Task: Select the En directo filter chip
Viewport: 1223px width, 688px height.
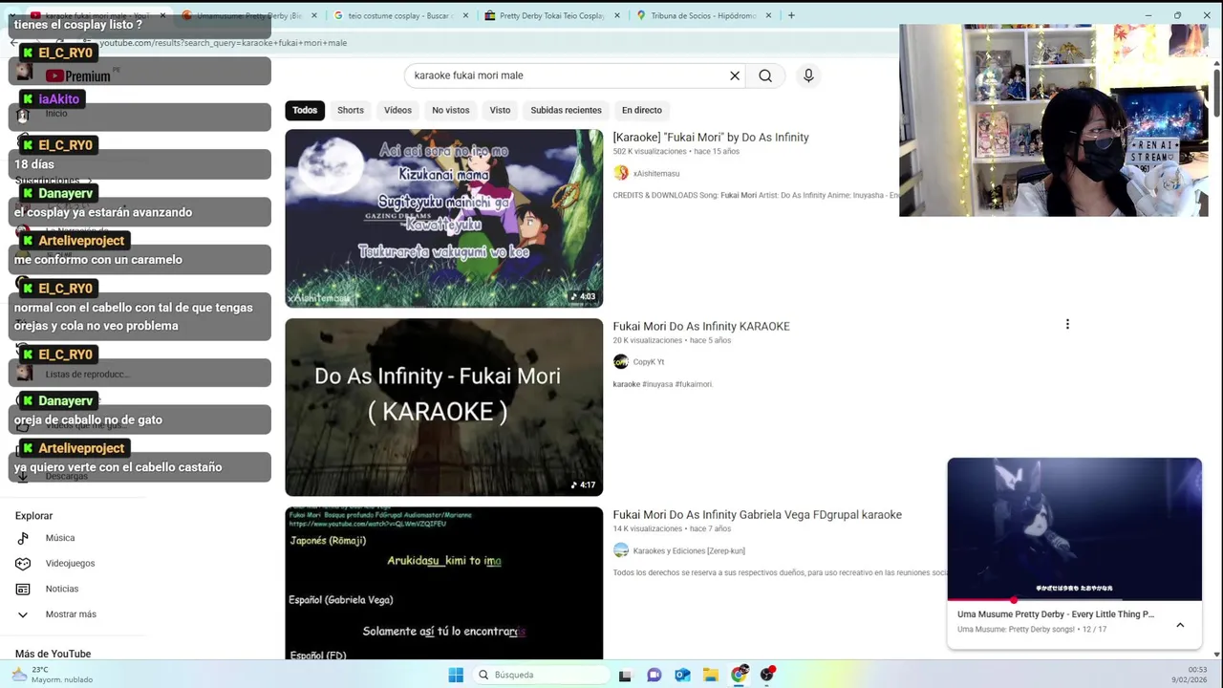Action: coord(641,110)
